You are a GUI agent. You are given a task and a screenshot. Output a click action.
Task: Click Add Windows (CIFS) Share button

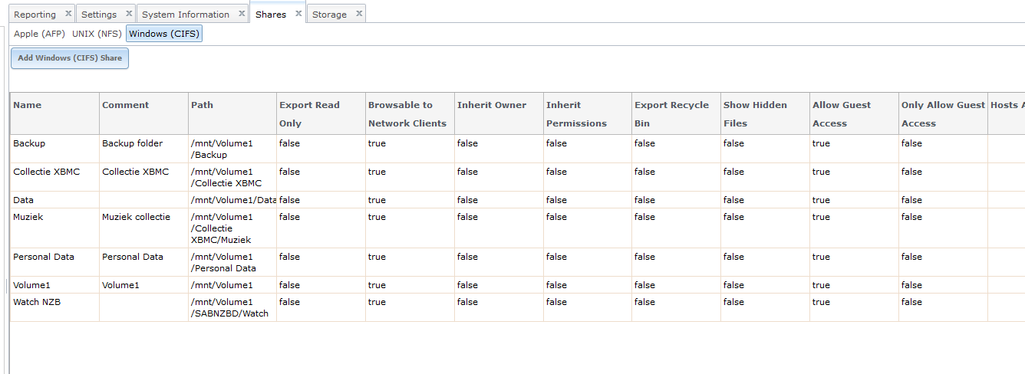tap(70, 58)
